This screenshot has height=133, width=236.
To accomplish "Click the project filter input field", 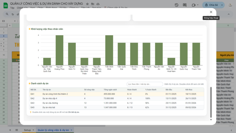I will click(x=145, y=84).
